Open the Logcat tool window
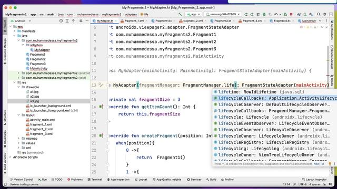337x189 pixels. tap(141, 180)
